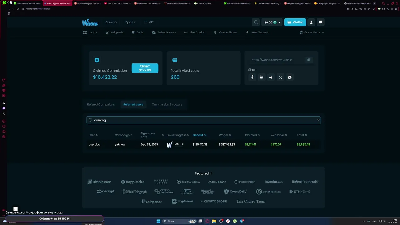
Task: Click the Claim $272.09 button
Action: coord(145,68)
